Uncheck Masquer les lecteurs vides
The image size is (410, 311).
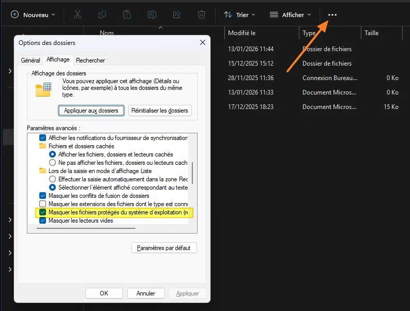[x=43, y=221]
